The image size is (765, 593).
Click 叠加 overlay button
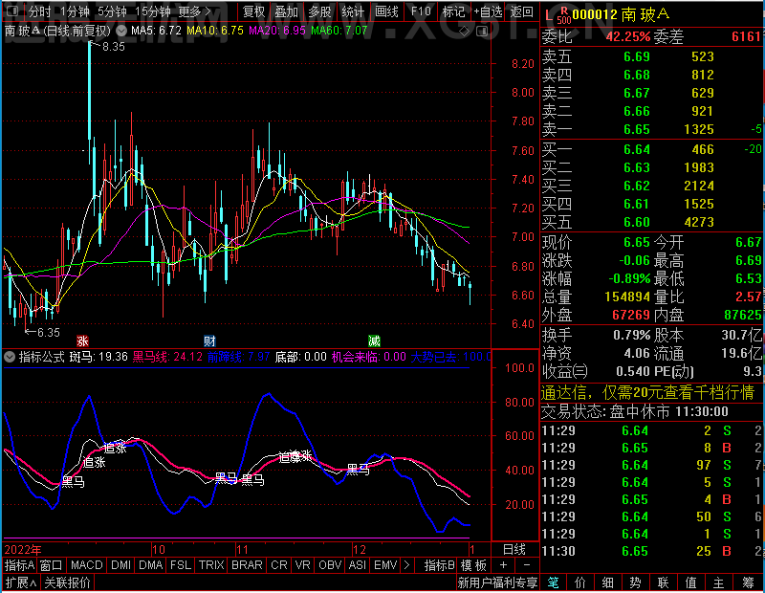(286, 11)
